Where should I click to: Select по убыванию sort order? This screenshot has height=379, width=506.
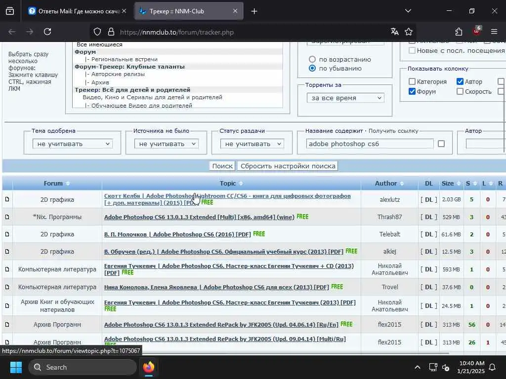(x=312, y=68)
